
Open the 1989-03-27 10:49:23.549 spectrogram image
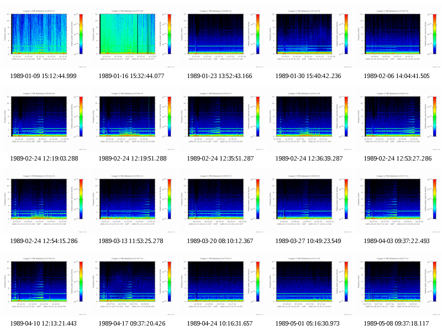pyautogui.click(x=309, y=203)
